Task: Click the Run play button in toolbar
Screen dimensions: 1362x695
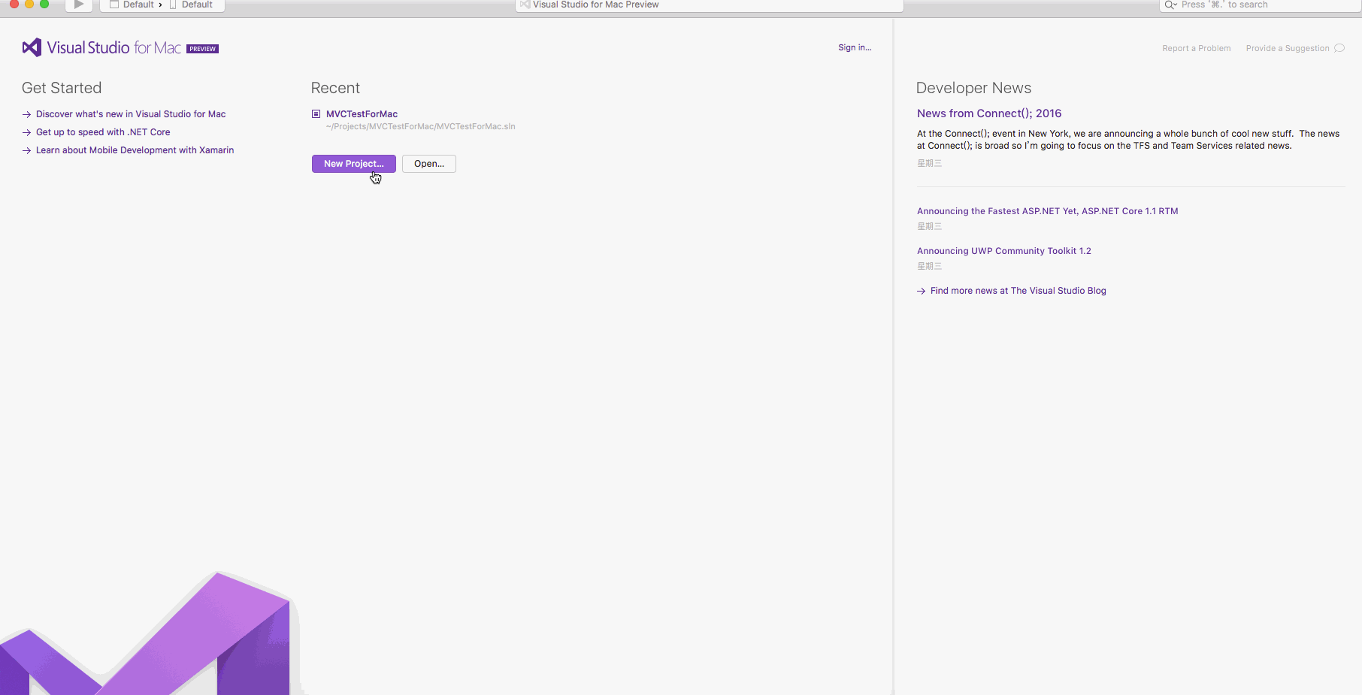Action: 79,5
